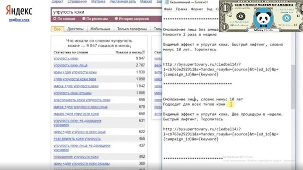Click Notepad line 'Подходит для всех типов кожи'
Screen dimensions: 303x170
(194, 104)
